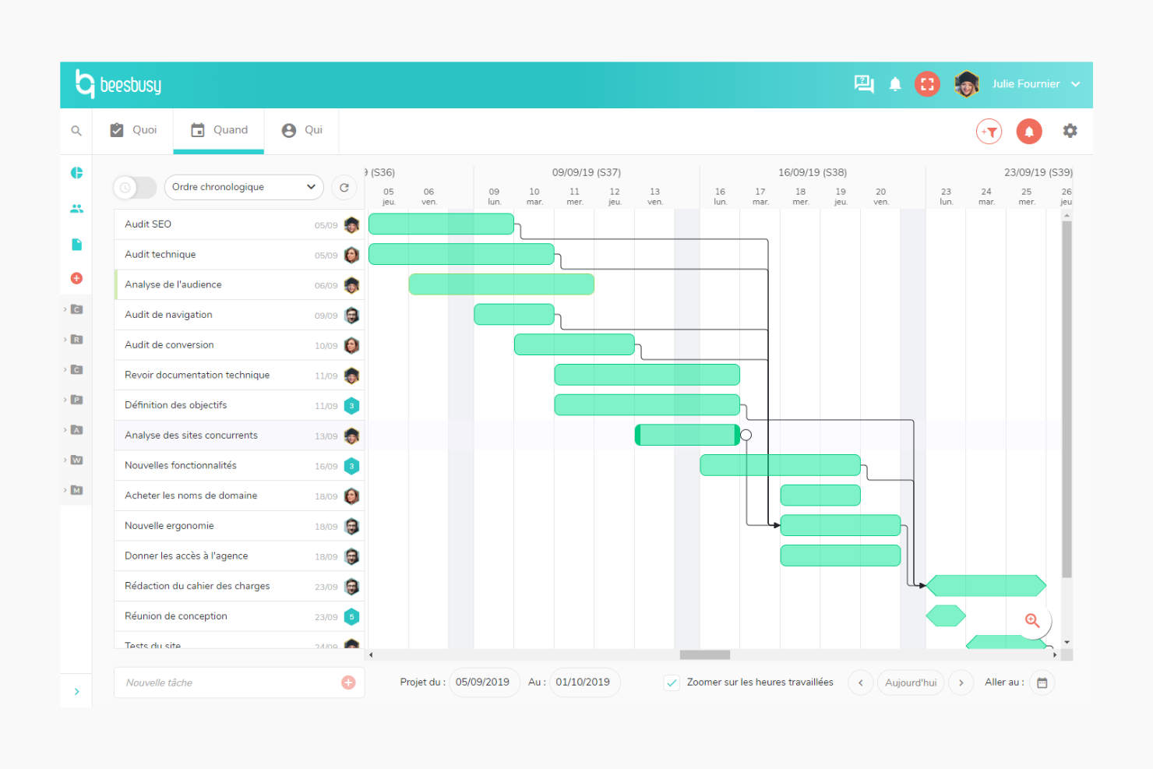Viewport: 1153px width, 769px height.
Task: Click the 3 badge on Définition des objectifs
Action: click(351, 406)
